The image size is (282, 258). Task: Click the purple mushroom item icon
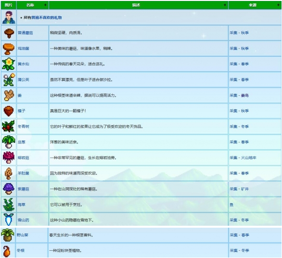click(9, 189)
